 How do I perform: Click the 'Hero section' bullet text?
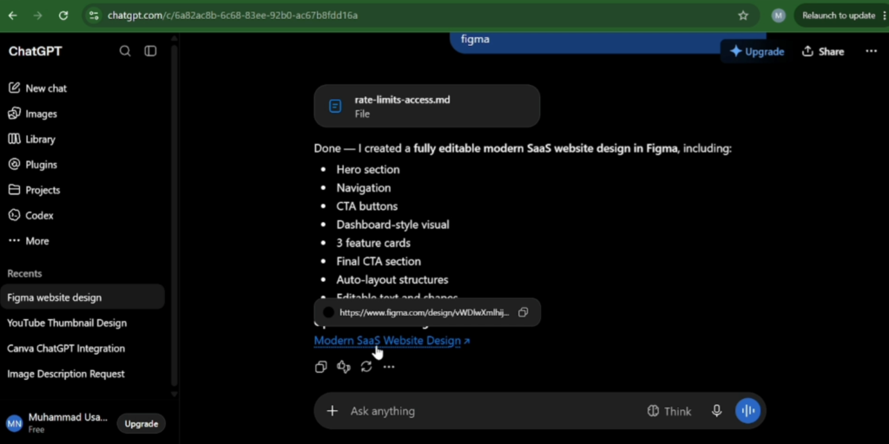pos(368,169)
